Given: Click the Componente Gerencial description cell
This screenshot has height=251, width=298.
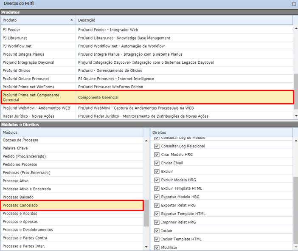Looking at the screenshot, I should pyautogui.click(x=185, y=97).
